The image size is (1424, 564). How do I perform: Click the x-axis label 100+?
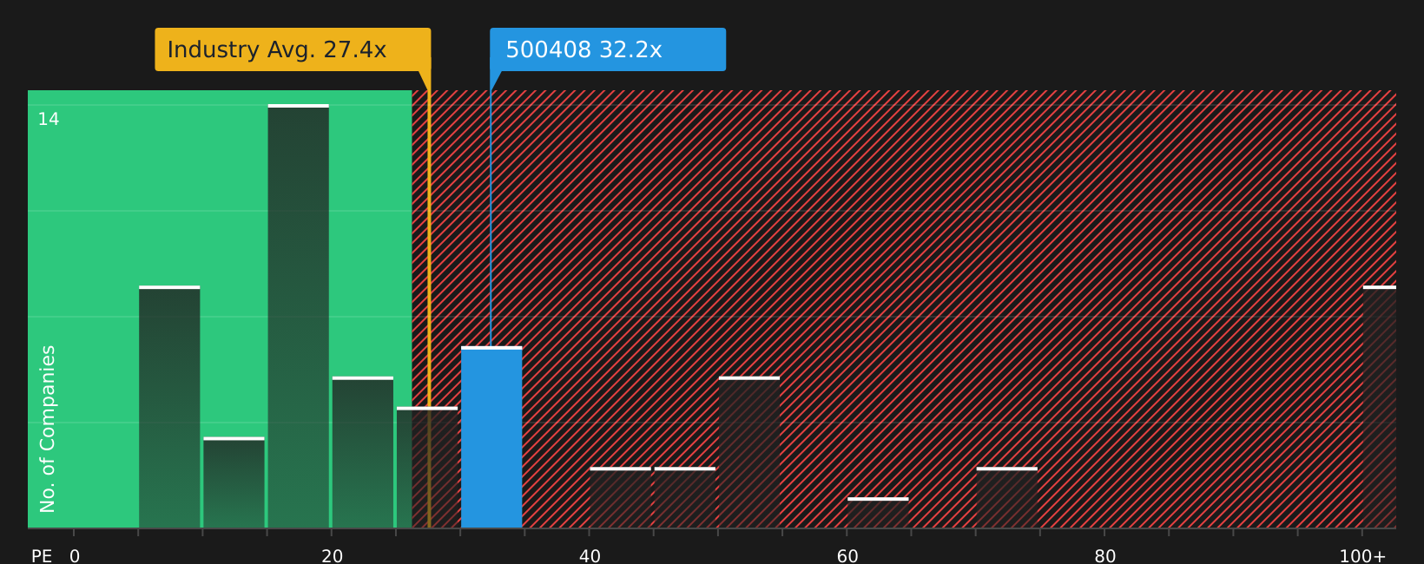[x=1362, y=556]
